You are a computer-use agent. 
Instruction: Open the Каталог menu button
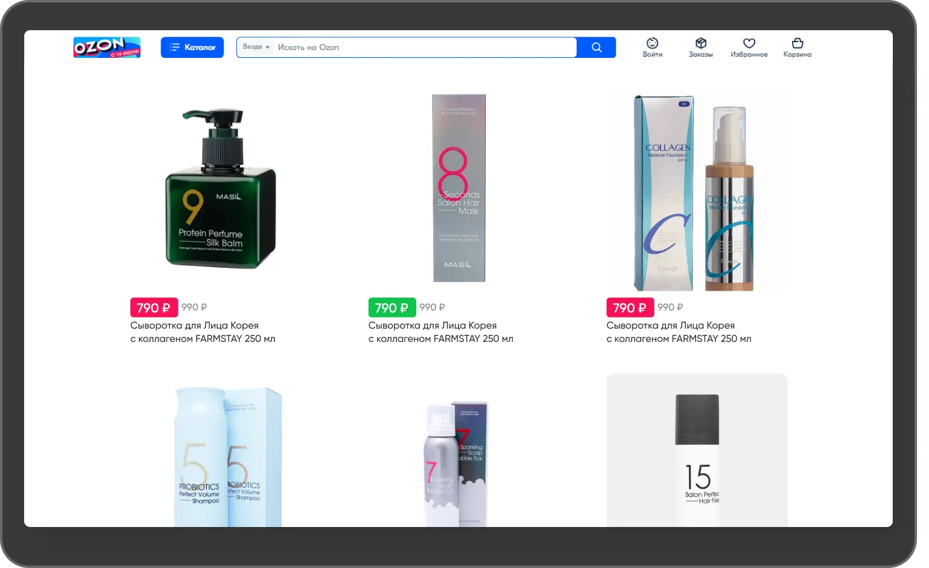coord(192,47)
